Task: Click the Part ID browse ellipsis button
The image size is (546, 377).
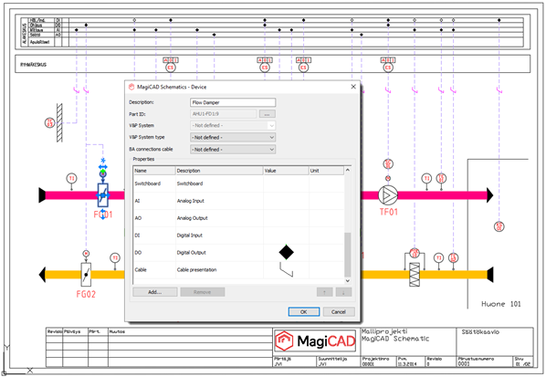Action: (268, 114)
